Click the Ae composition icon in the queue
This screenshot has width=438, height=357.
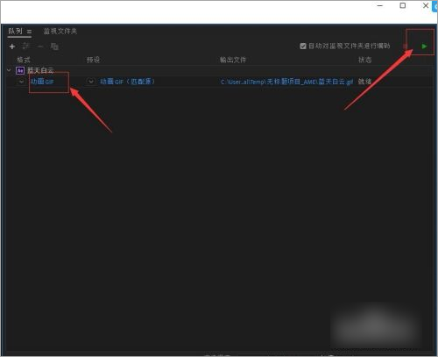pos(20,70)
